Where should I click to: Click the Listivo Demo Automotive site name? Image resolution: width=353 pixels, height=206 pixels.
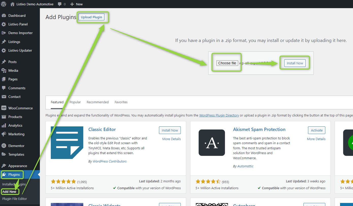[x=35, y=4]
